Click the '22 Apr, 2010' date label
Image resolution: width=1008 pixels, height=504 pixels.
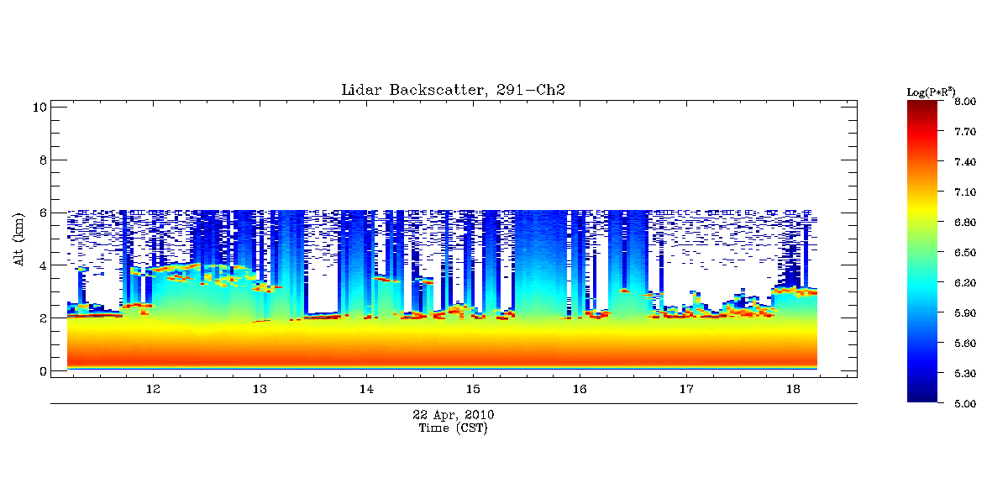(454, 415)
